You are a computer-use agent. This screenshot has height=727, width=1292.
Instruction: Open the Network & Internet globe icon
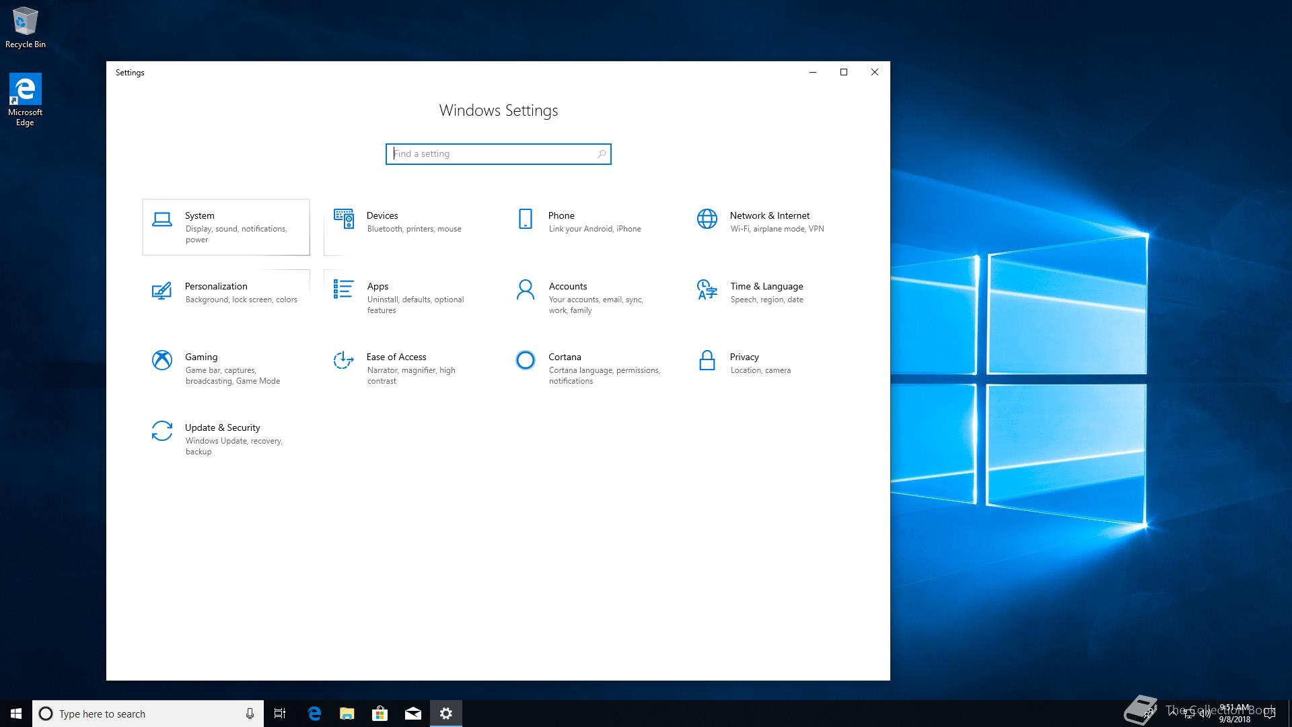[x=707, y=219]
